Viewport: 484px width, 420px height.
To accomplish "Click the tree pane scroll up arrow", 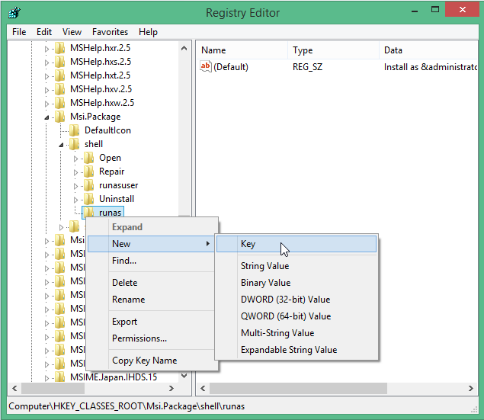I will tap(184, 48).
